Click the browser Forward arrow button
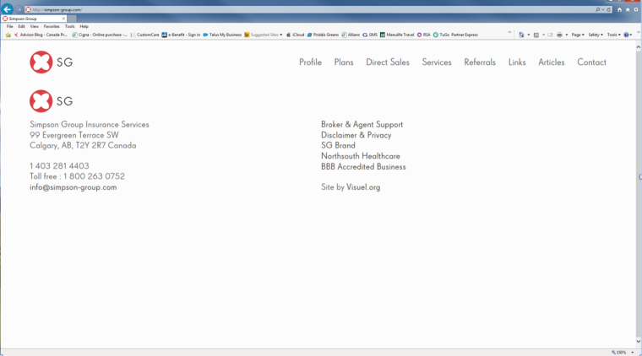Viewport: 642px width, 356px height. [x=19, y=9]
